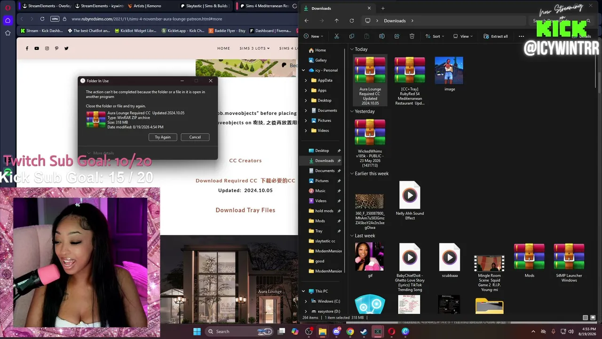Open Discord from the taskbar
This screenshot has height=339, width=602.
coord(336,331)
